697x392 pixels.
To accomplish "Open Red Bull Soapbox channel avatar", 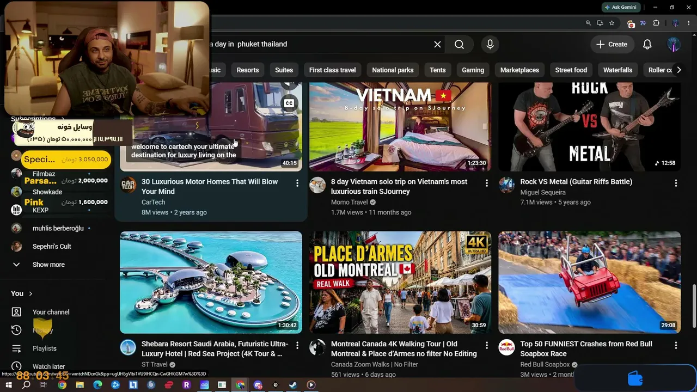I will point(506,347).
